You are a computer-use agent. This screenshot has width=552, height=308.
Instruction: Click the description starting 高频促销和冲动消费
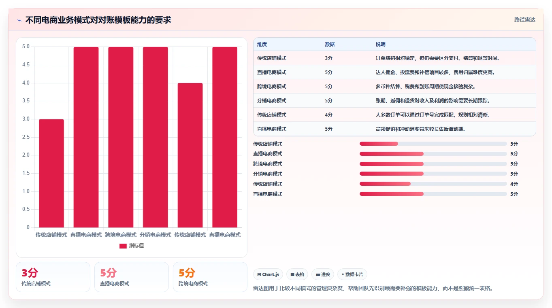tap(421, 129)
